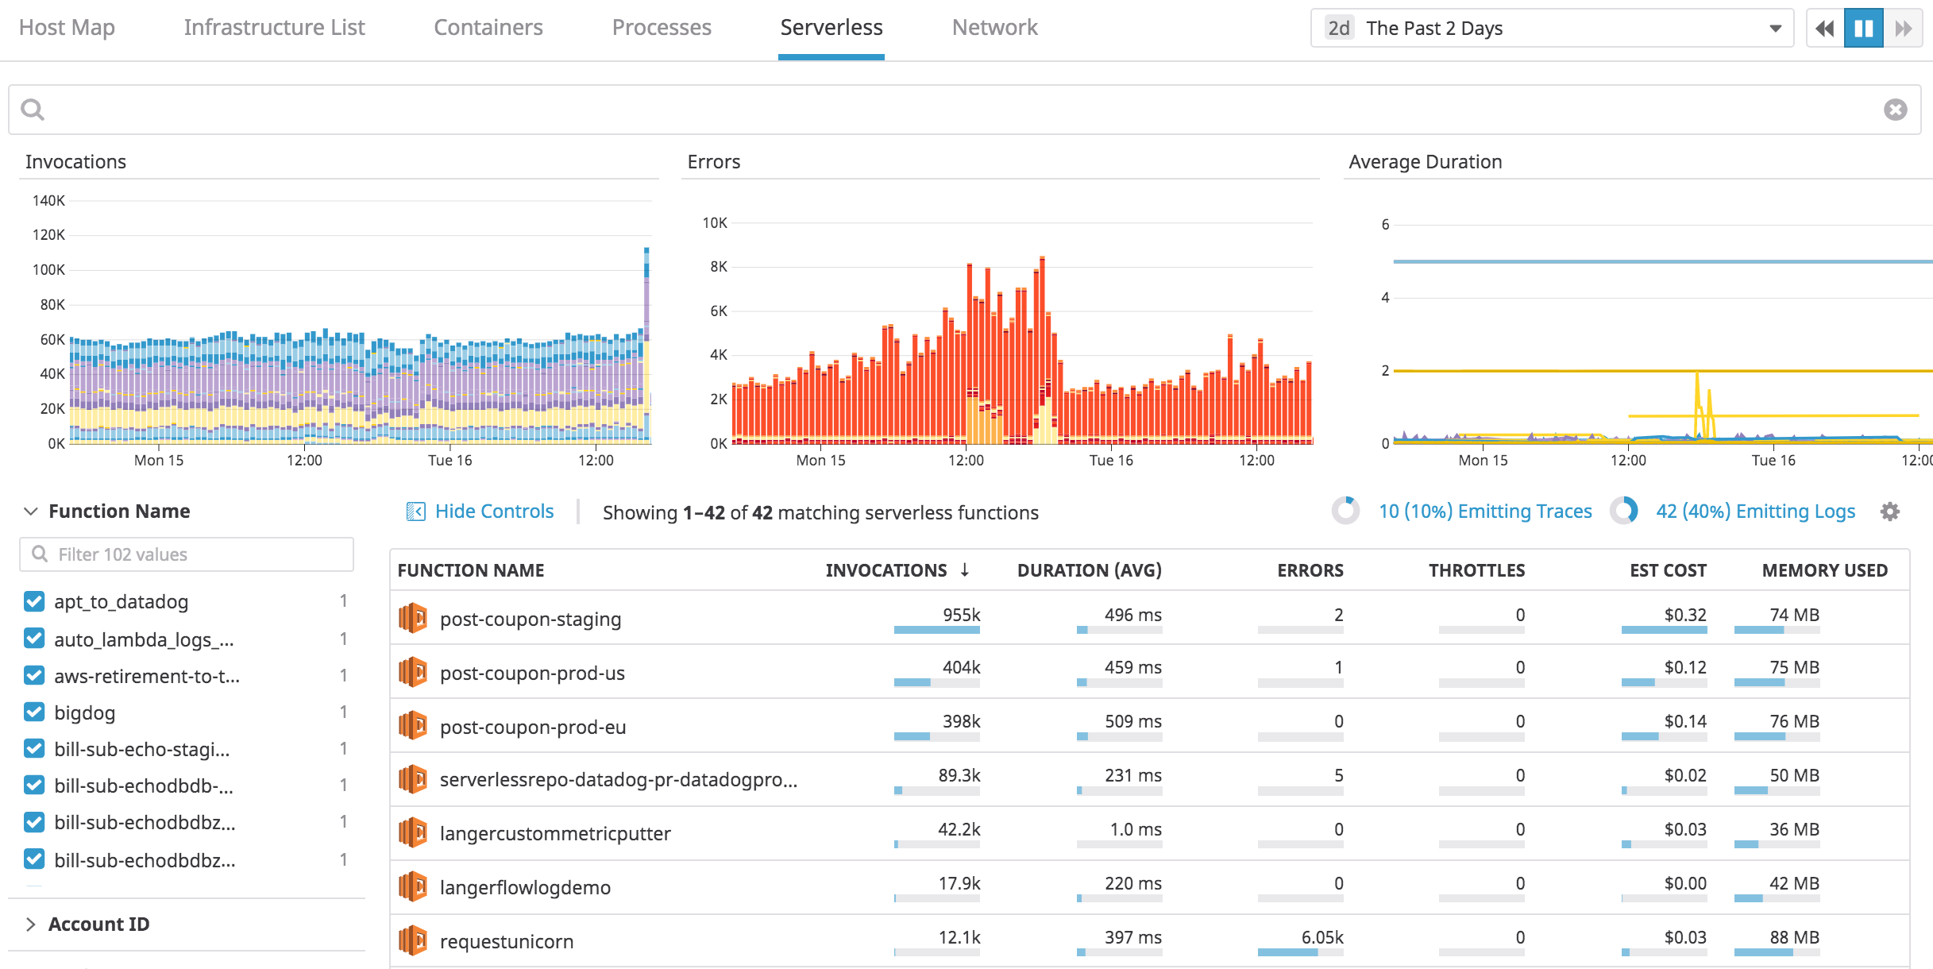Click the Hide Controls button
Image resolution: width=1933 pixels, height=969 pixels.
[x=480, y=511]
